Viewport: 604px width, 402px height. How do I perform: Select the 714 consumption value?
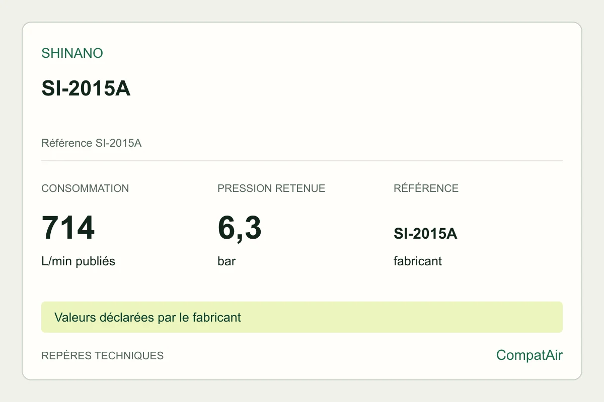point(68,228)
